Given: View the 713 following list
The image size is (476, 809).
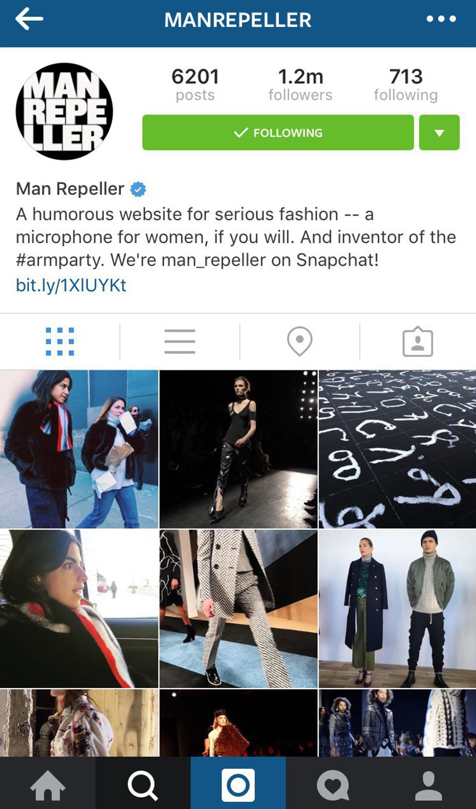Looking at the screenshot, I should (x=406, y=84).
